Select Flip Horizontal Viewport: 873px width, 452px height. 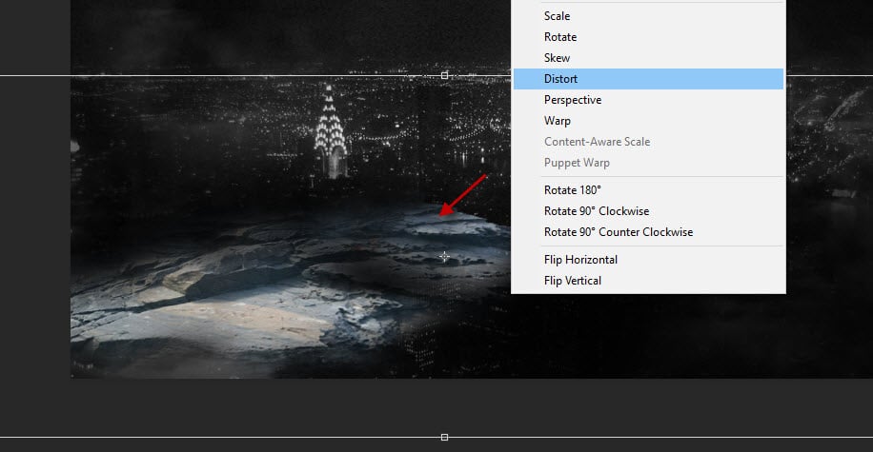pyautogui.click(x=580, y=260)
